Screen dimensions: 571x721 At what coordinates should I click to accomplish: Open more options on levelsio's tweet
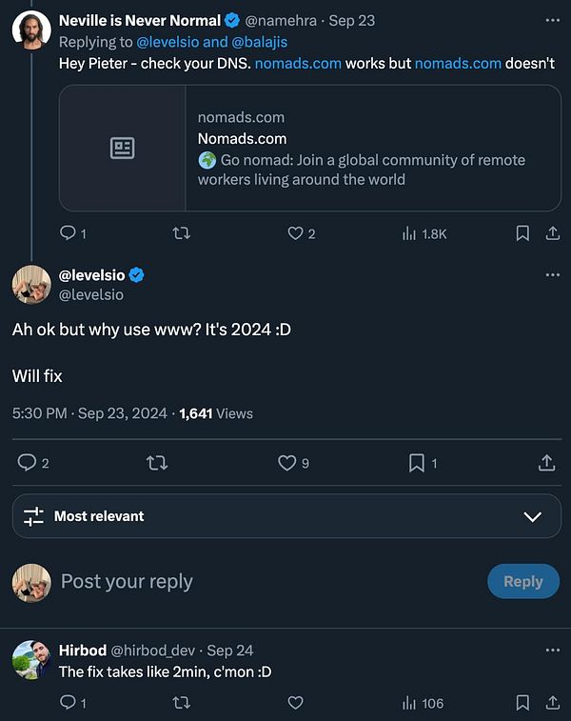click(x=553, y=275)
